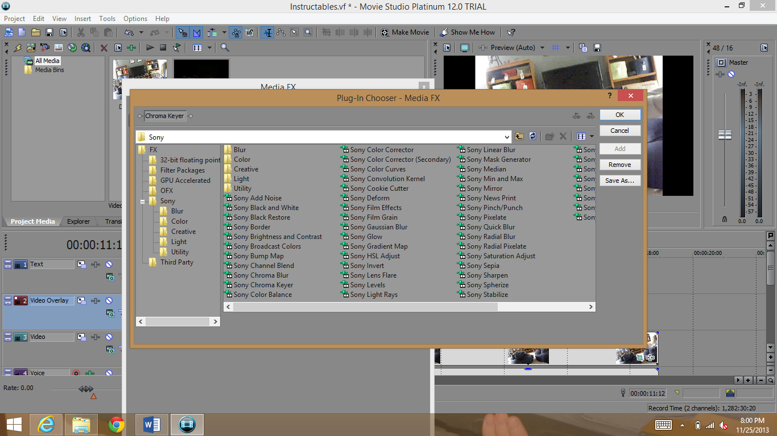777x436 pixels.
Task: Open the Project menu
Action: [x=15, y=19]
